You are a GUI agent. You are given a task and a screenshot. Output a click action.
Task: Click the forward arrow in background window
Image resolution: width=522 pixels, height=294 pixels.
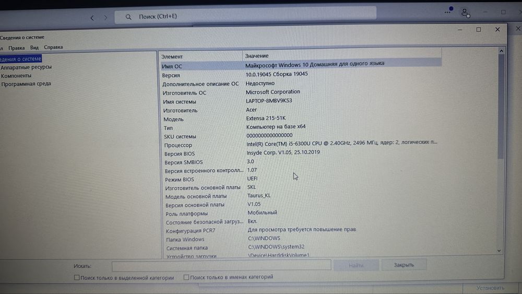tap(105, 18)
